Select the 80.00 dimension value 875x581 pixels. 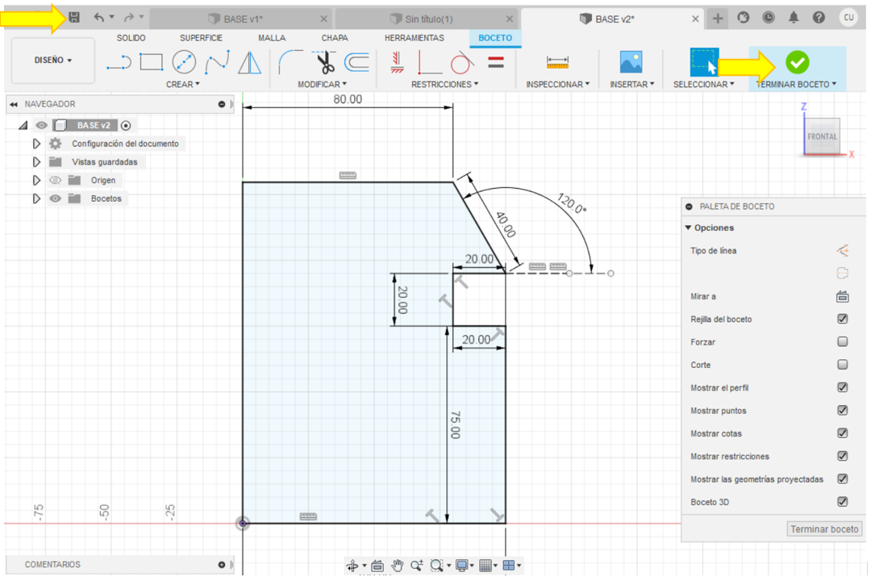(x=348, y=99)
